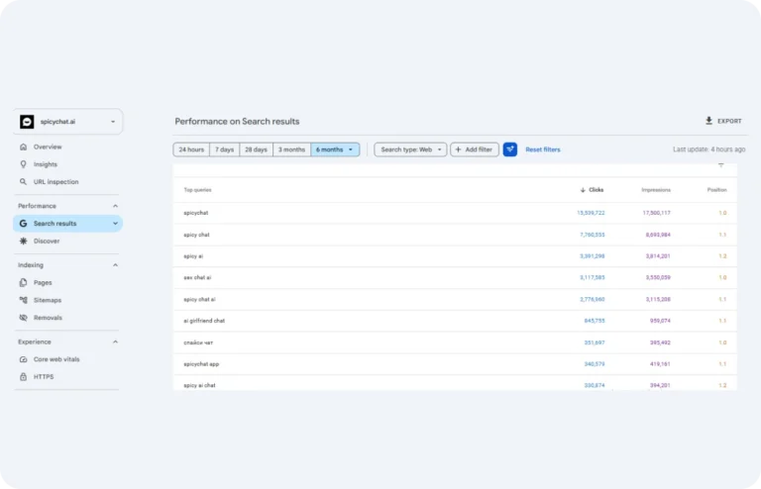Click the export download icon
Image resolution: width=761 pixels, height=489 pixels.
point(708,121)
